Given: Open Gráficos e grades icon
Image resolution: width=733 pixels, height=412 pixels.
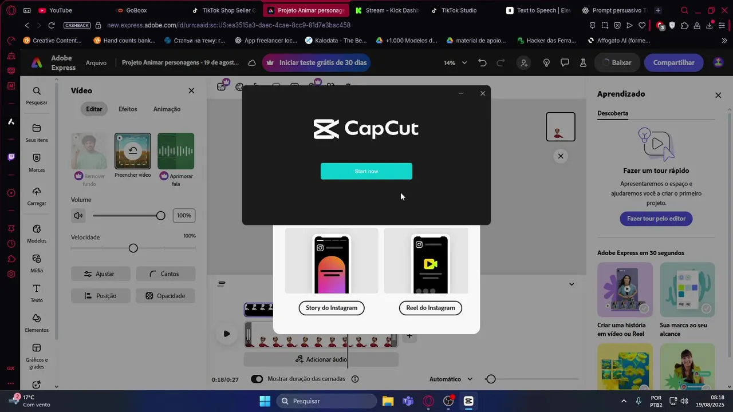Looking at the screenshot, I should point(37,356).
